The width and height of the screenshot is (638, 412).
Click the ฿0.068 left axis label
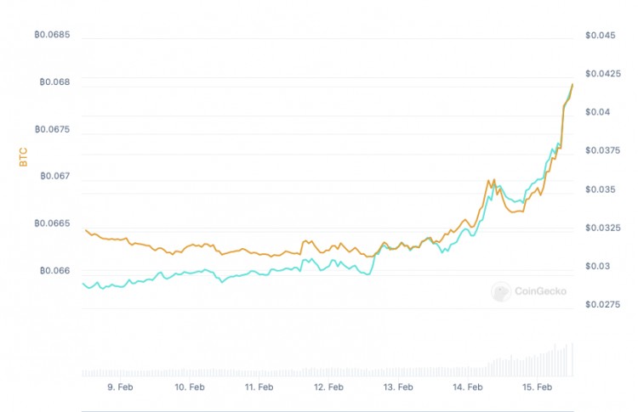(x=54, y=82)
